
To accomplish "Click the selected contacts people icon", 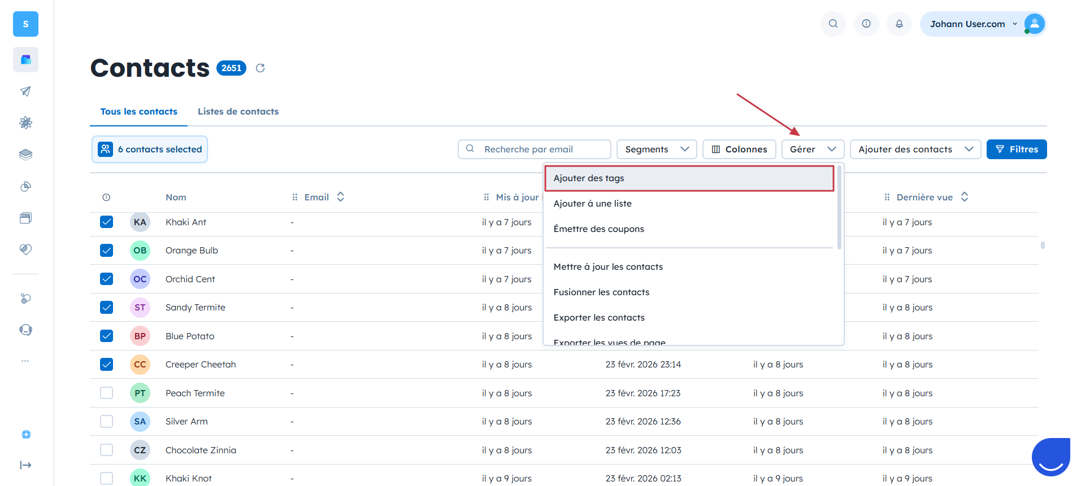I will 105,149.
